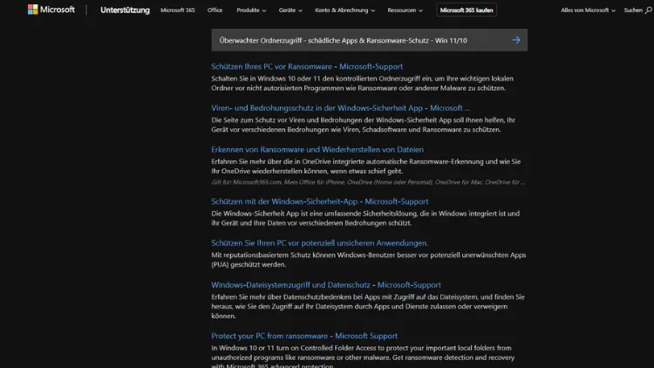Click description starting Schalten Sie in Windows 10

click(362, 83)
